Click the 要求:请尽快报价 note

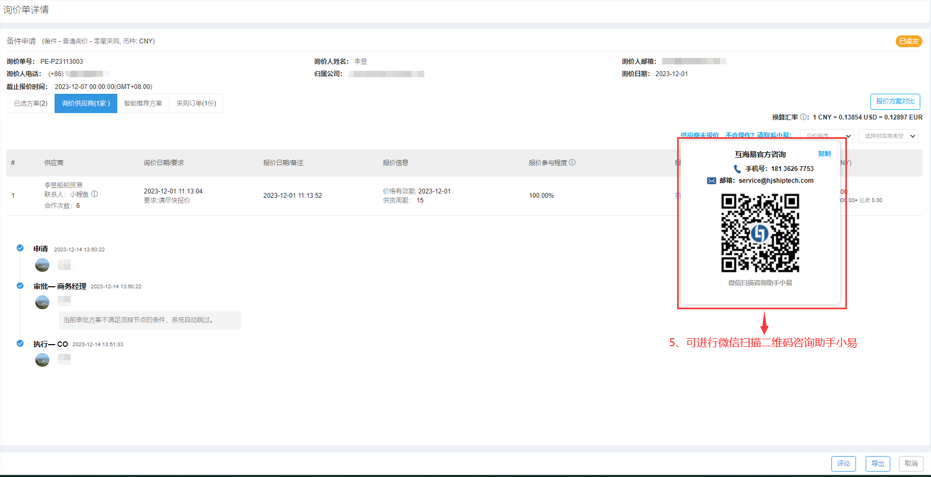[x=167, y=200]
